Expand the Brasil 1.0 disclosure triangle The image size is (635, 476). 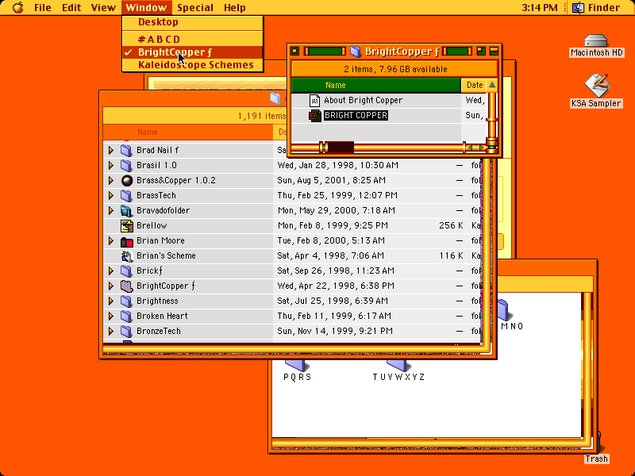110,165
